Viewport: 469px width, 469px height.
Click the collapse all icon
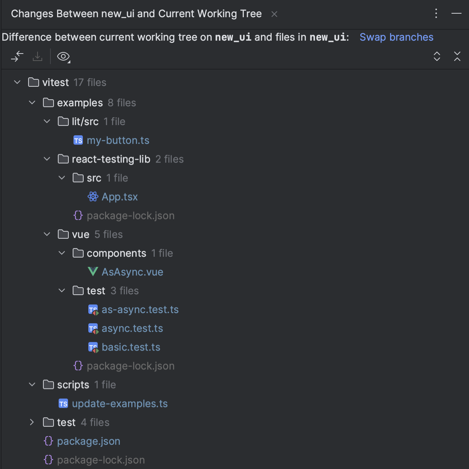click(x=457, y=57)
